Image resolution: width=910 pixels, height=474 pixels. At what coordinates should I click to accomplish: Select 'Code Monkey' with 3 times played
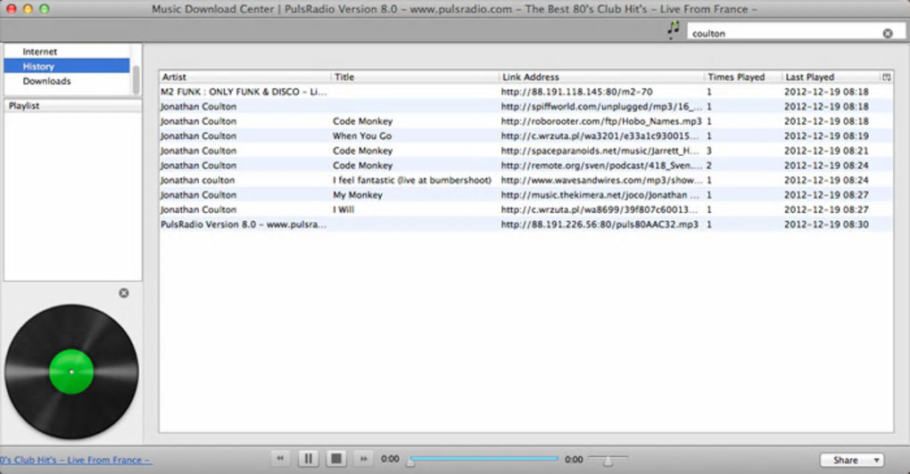click(x=363, y=151)
